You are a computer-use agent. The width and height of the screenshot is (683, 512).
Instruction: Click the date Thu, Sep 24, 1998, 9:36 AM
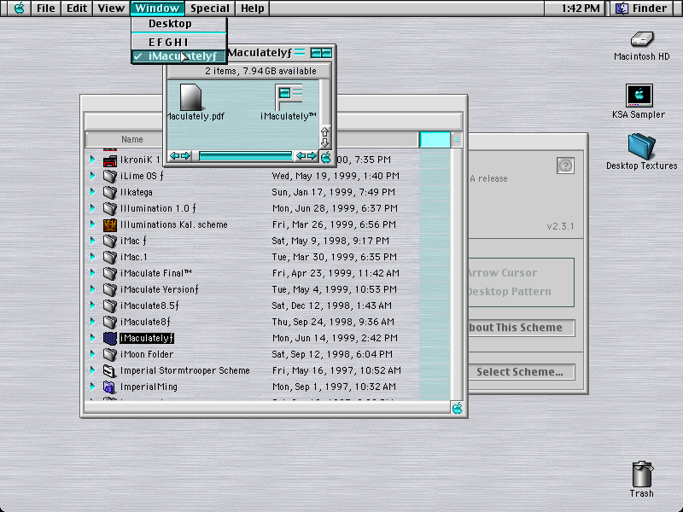[x=333, y=322]
